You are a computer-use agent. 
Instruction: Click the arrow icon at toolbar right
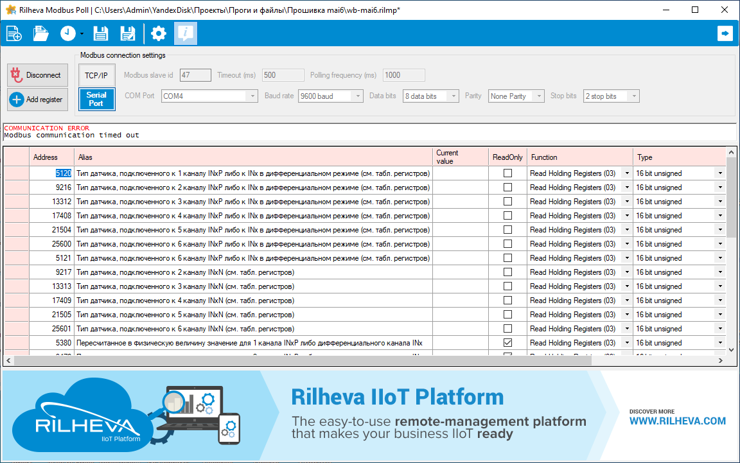725,33
